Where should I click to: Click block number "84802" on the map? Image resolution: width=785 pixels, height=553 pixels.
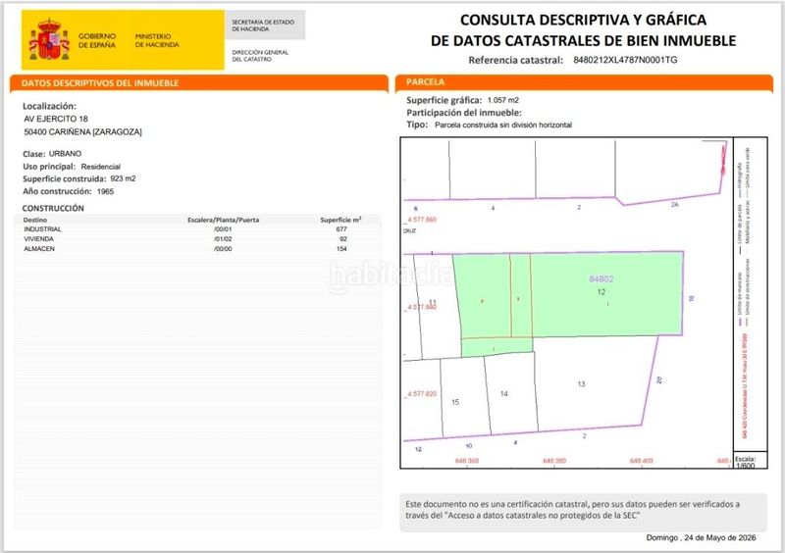[x=602, y=279]
